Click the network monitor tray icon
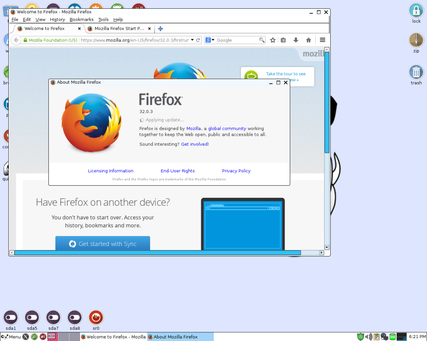427x341 pixels. 384,337
